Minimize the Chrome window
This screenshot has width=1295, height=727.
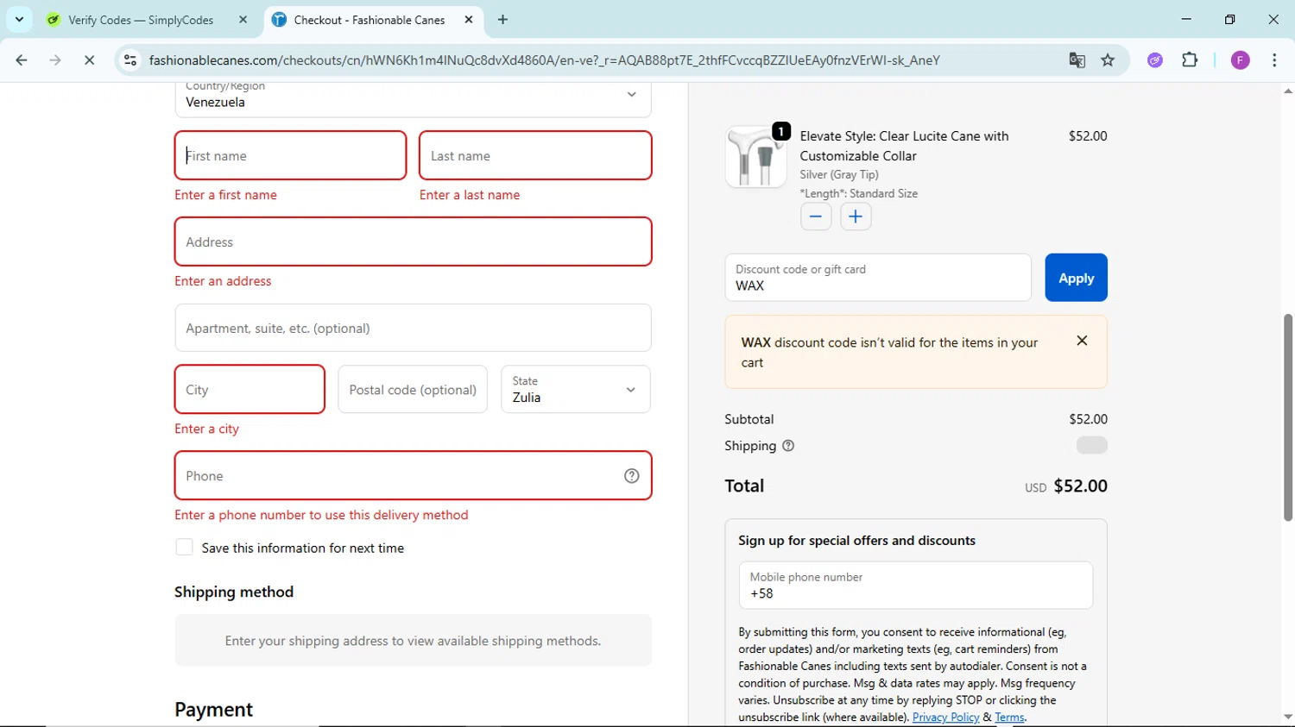(1186, 19)
